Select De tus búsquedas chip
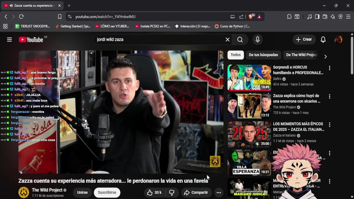354x199 pixels. (263, 55)
